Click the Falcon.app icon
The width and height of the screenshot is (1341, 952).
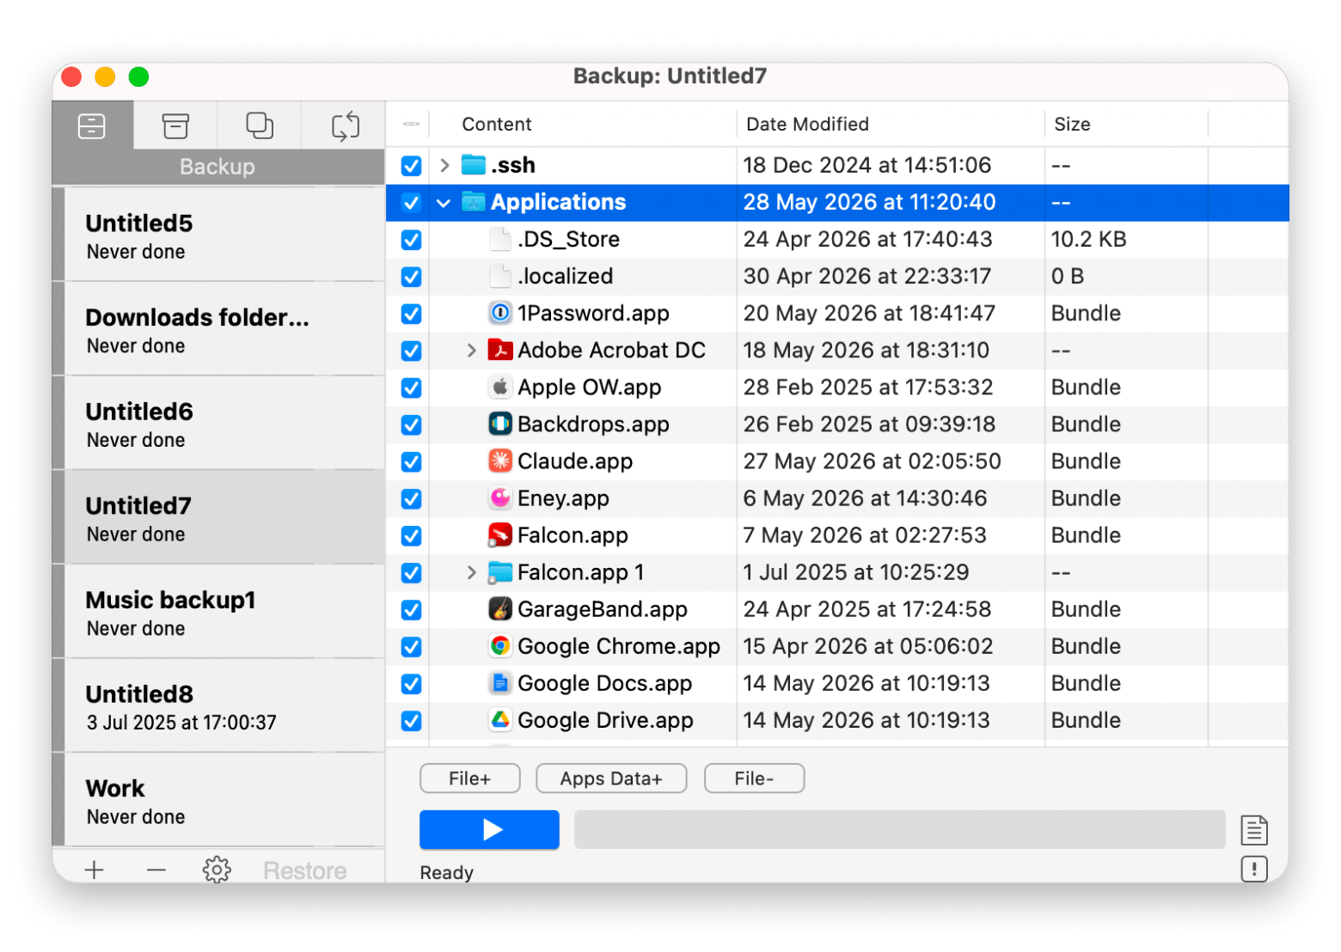pos(500,534)
